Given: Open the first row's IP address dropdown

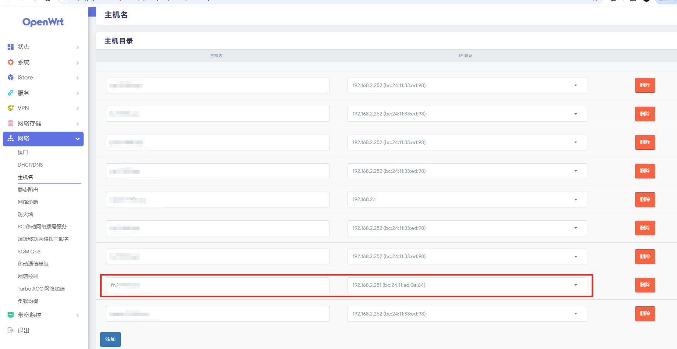Looking at the screenshot, I should [x=467, y=85].
